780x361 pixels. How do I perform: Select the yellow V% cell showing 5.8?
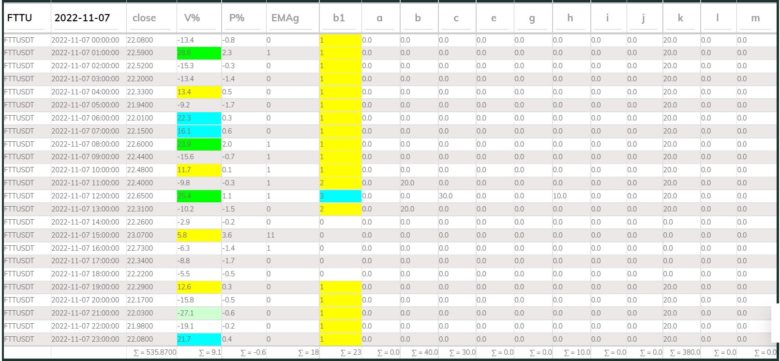point(199,235)
